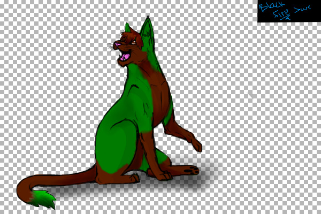321x214 pixels.
Task: Click the cat's raised front paw
Action: tap(195, 144)
